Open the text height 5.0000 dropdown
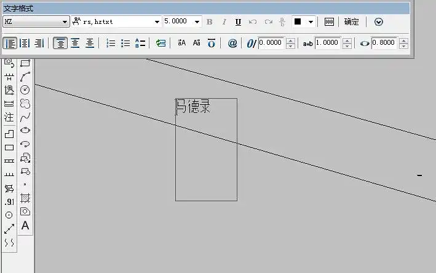 [x=197, y=22]
